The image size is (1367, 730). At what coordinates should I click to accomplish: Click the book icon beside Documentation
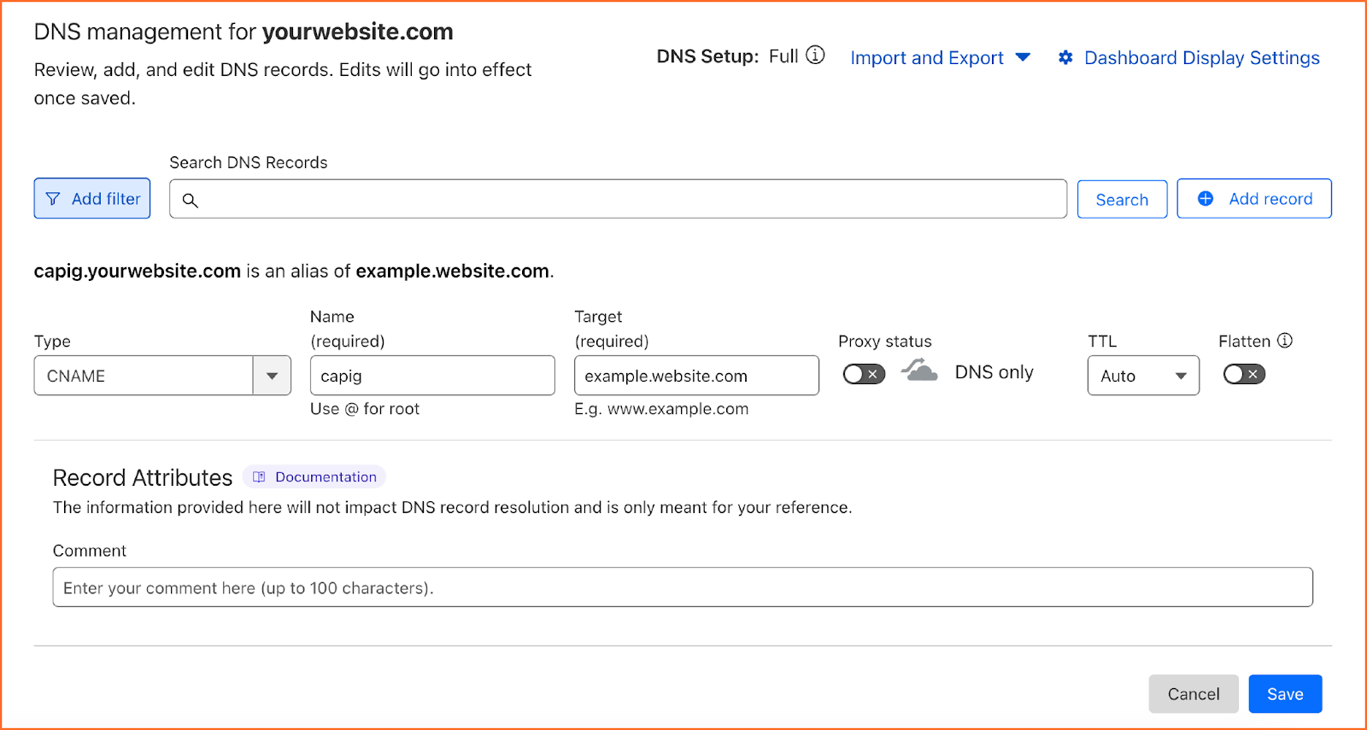259,477
